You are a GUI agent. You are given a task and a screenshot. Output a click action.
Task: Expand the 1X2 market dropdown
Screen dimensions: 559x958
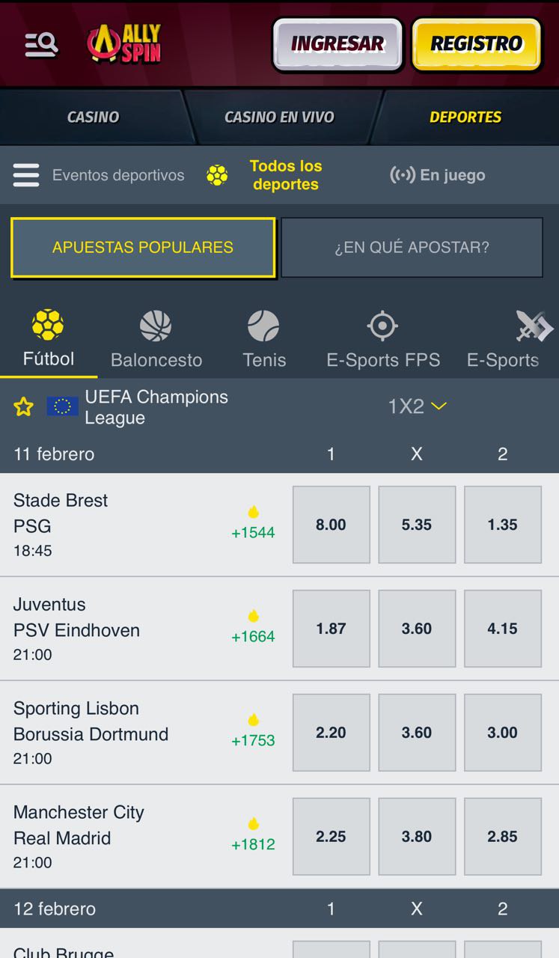(x=417, y=406)
